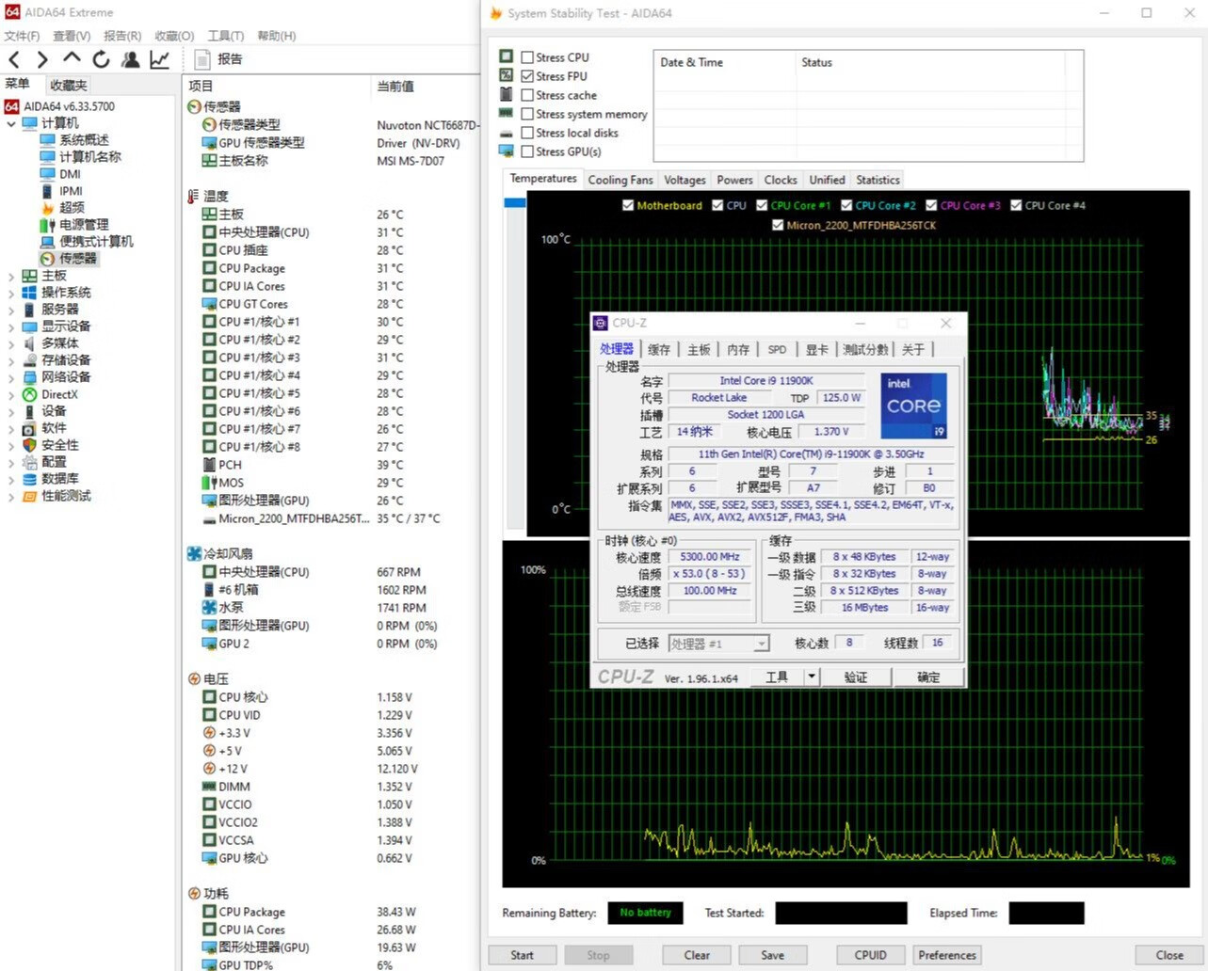Viewport: 1208px width, 971px height.
Task: Click 验证 validate button in CPU-Z
Action: tap(856, 677)
